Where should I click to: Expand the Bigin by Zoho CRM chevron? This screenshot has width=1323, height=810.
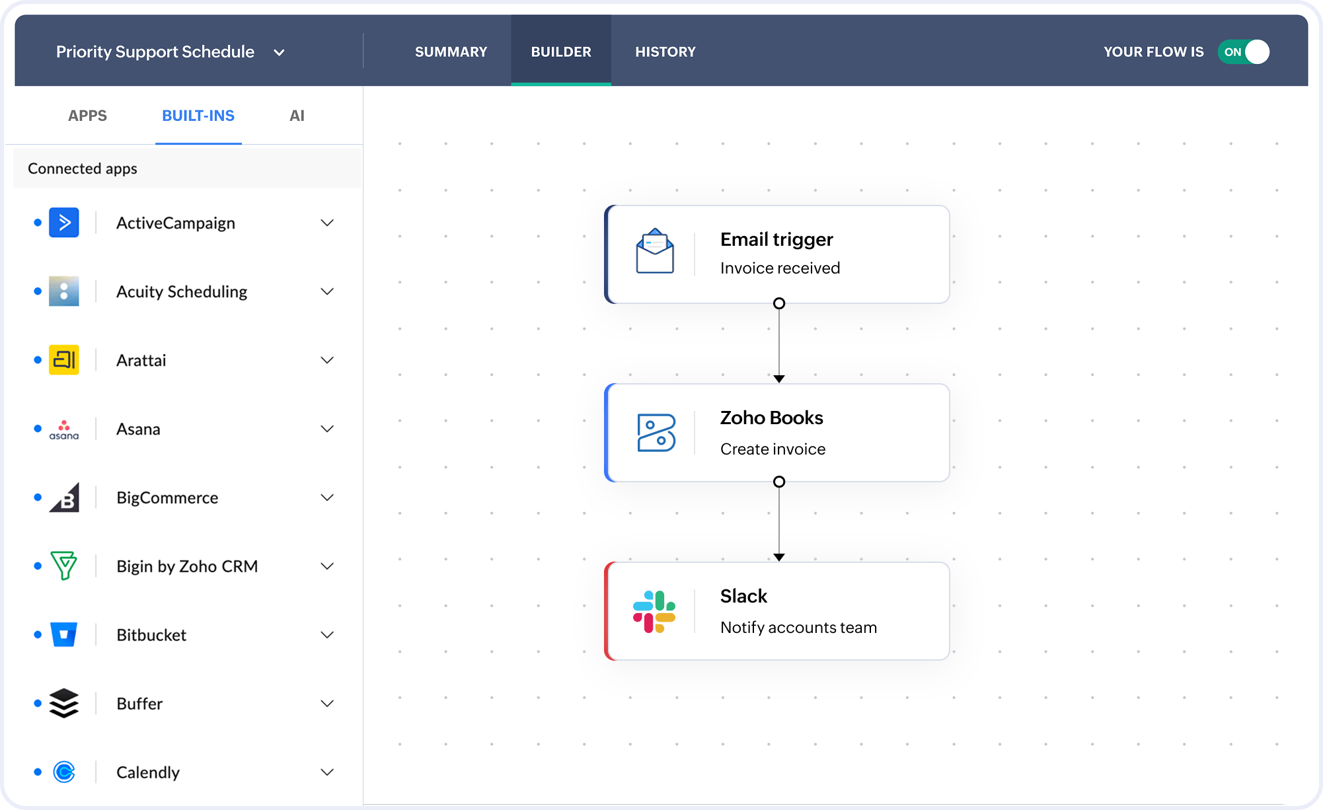[x=327, y=566]
